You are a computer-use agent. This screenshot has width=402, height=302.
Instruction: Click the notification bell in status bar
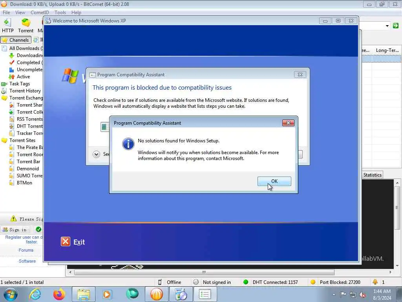tap(375, 282)
